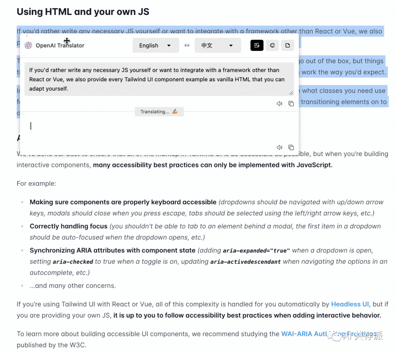Toggle the move handle above the logo
The image size is (396, 353).
click(x=67, y=41)
